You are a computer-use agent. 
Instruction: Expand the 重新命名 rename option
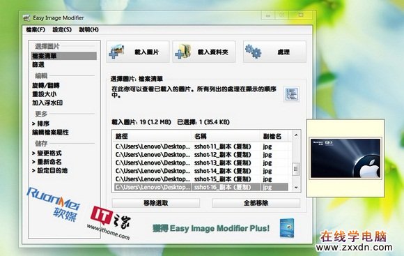(47, 162)
